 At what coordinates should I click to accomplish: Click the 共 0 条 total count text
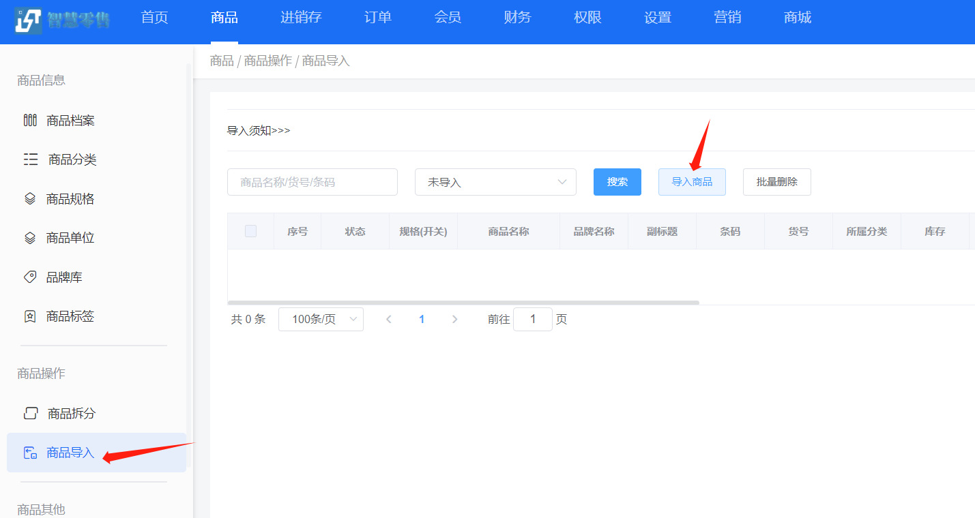pyautogui.click(x=248, y=319)
